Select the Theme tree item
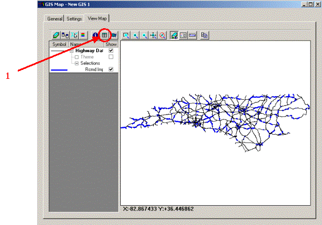322x225 pixels. point(87,57)
